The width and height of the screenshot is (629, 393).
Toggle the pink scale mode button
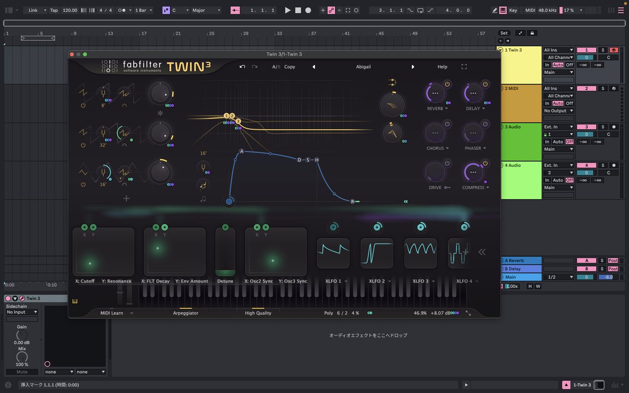(166, 10)
